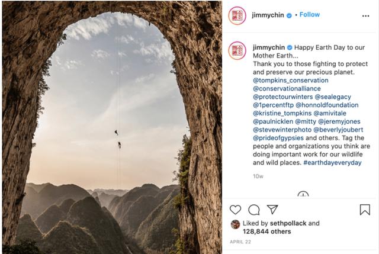Open the #earthdayeveryday hashtag
This screenshot has height=254, width=379.
[332, 162]
